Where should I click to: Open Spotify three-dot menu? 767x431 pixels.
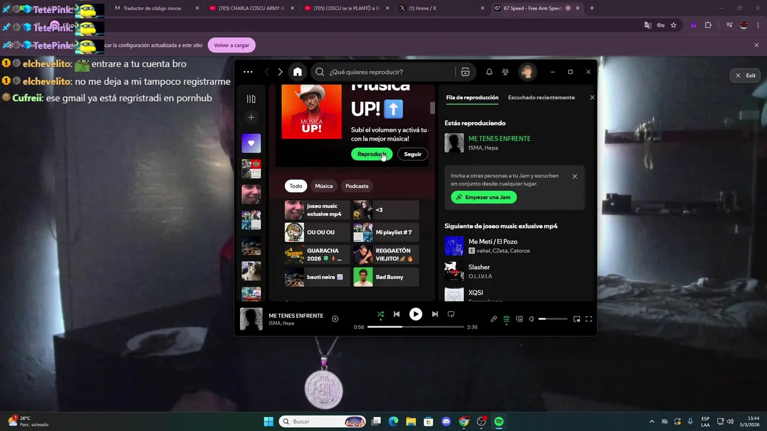coord(248,72)
